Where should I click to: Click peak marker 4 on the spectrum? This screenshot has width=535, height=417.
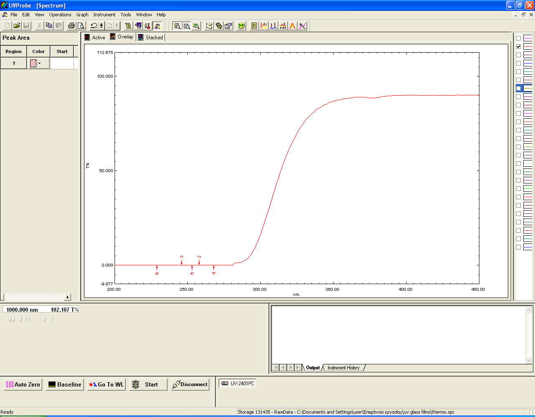coord(214,270)
